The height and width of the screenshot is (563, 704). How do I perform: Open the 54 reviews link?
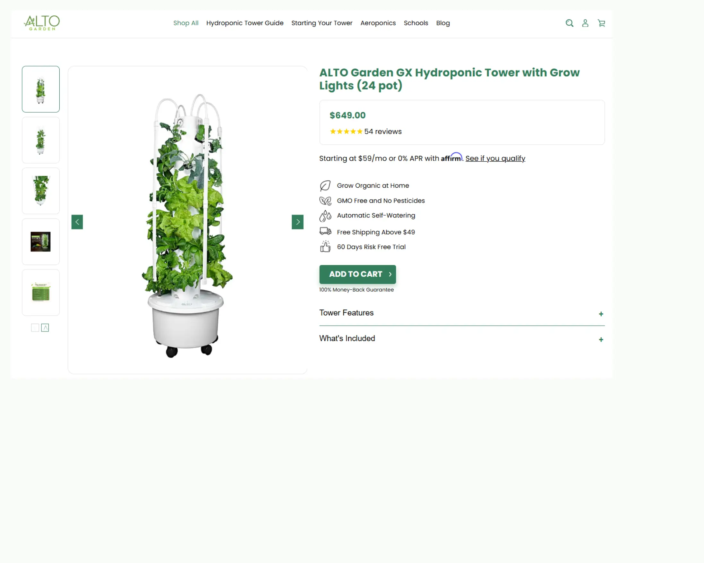tap(383, 132)
